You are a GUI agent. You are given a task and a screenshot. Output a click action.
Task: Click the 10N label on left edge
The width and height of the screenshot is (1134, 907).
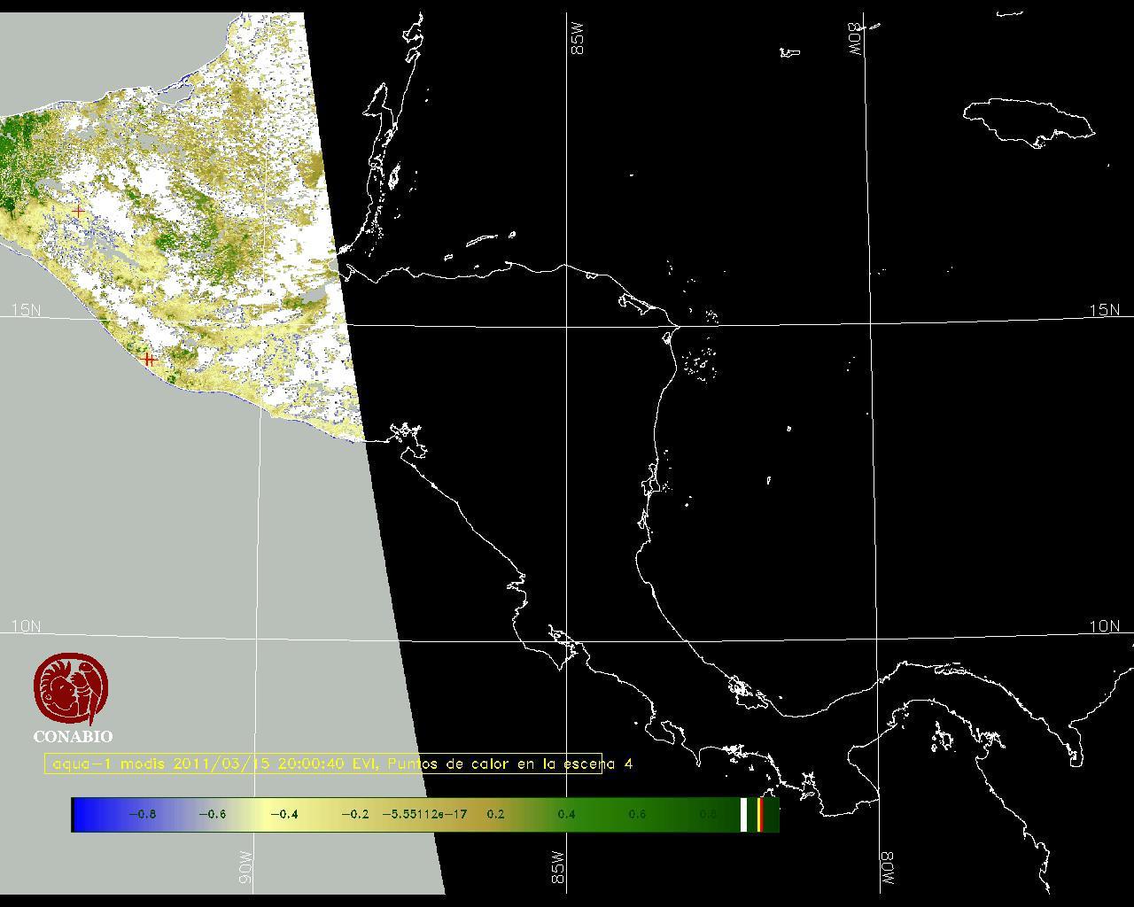26,626
